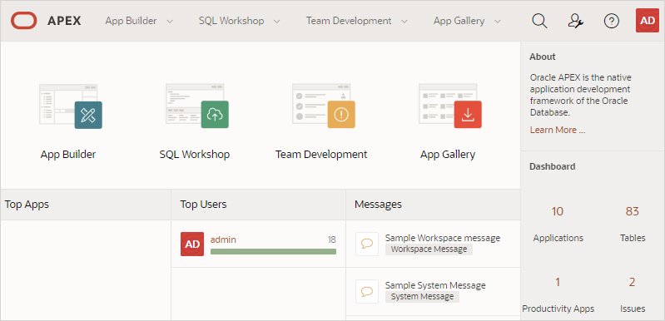Click the Sample Workspace message text
Image resolution: width=665 pixels, height=321 pixels.
(443, 238)
